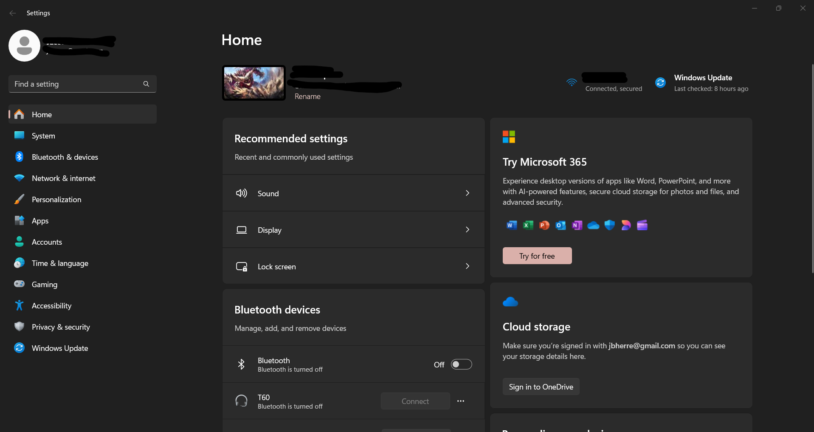Click the Personalization brush icon
The image size is (814, 432).
coord(19,199)
